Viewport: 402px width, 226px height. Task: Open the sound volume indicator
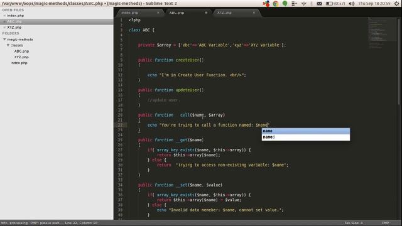(x=352, y=4)
